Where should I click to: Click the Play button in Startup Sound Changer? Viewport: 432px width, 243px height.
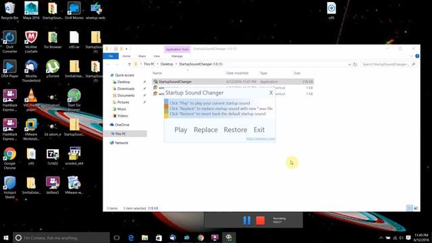[181, 130]
